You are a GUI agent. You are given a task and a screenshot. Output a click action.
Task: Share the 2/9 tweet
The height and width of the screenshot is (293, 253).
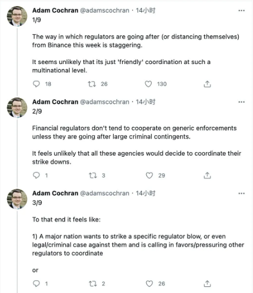point(207,175)
